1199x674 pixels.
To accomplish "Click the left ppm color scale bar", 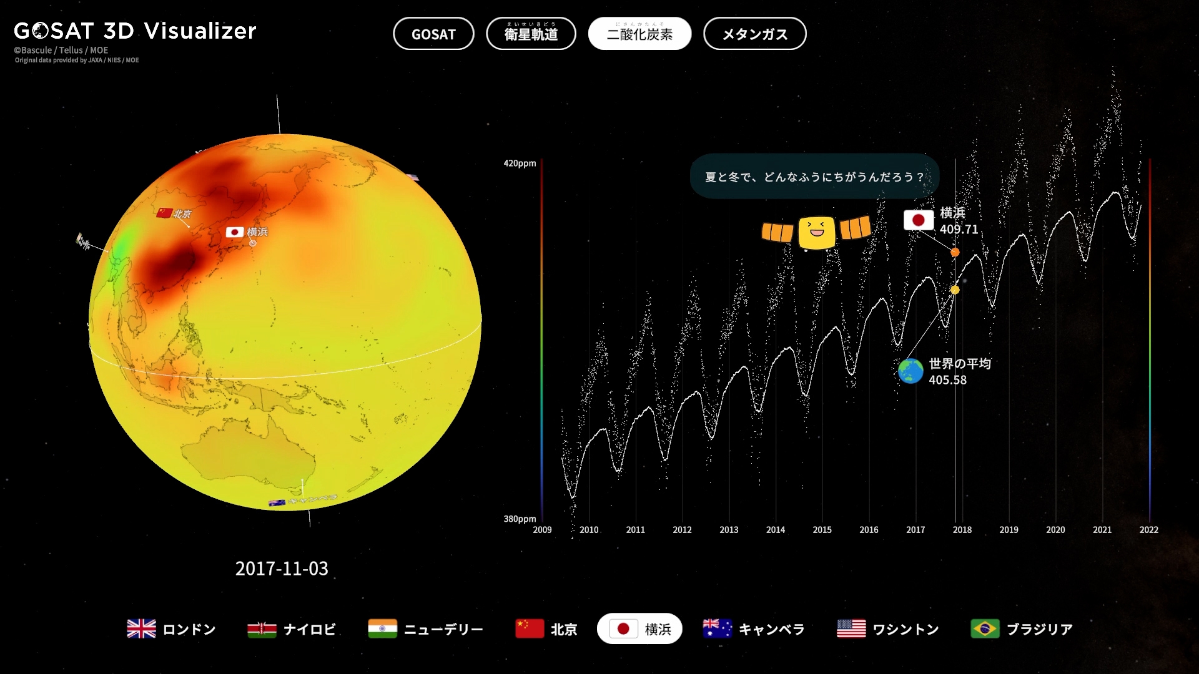I will coord(541,340).
